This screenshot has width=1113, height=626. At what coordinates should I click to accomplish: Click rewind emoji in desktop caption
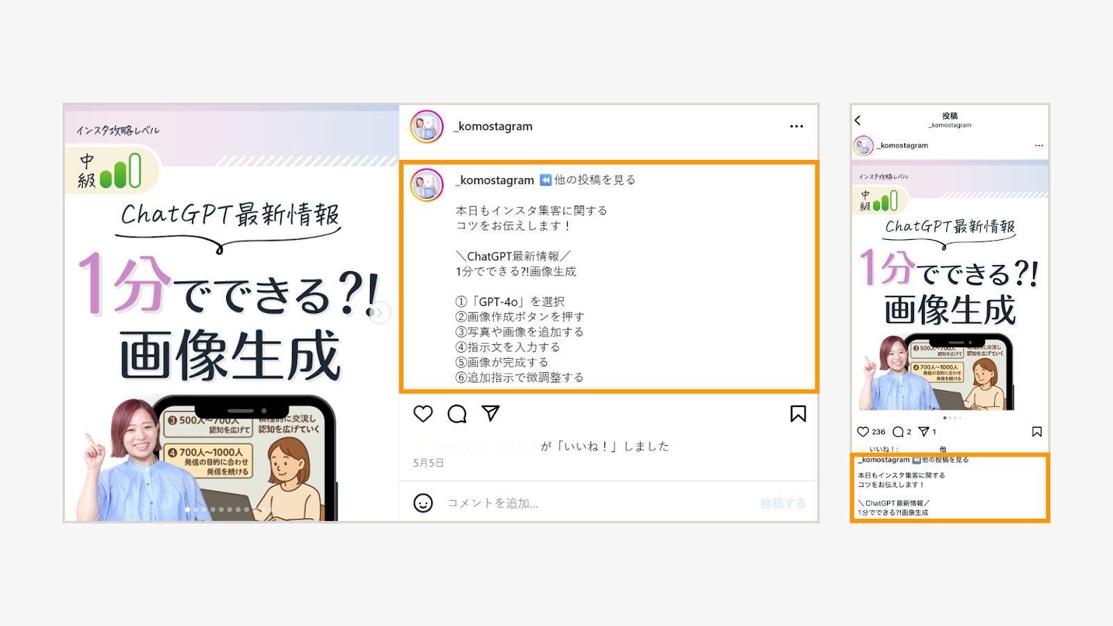(x=545, y=180)
